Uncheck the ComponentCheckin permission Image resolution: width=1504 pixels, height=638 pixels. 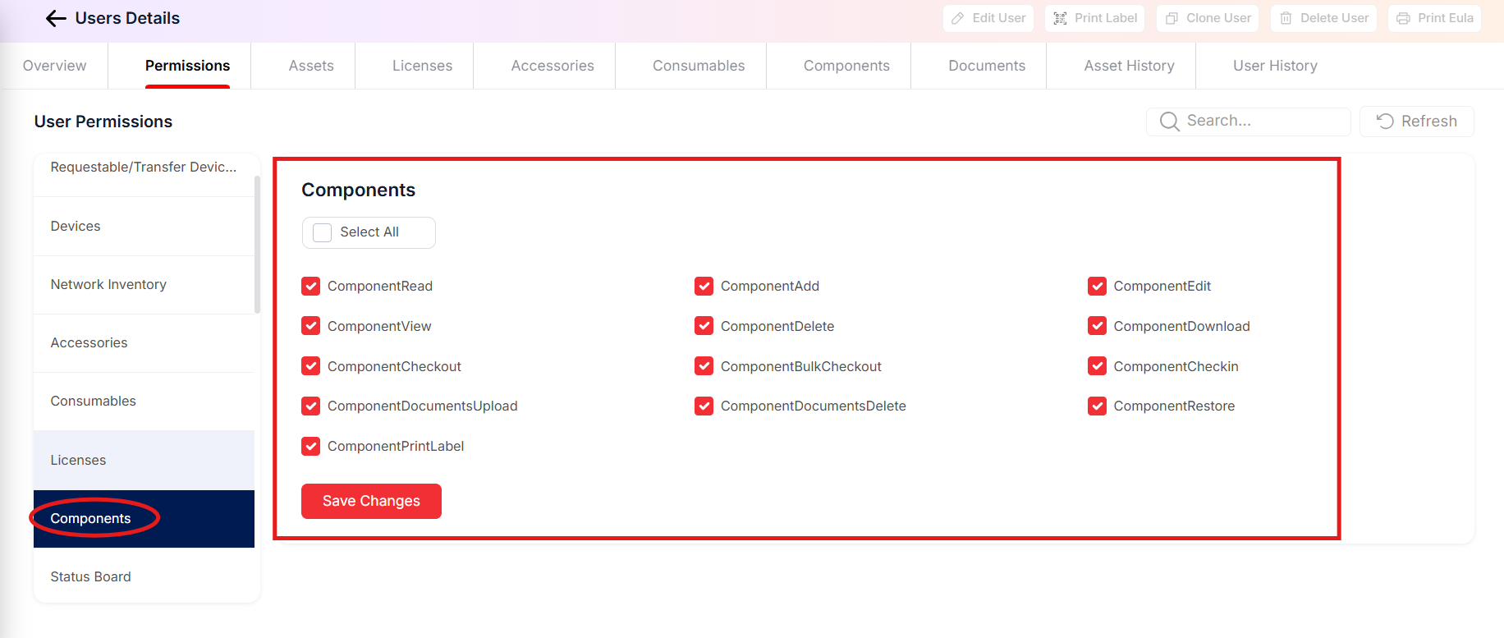(1097, 366)
